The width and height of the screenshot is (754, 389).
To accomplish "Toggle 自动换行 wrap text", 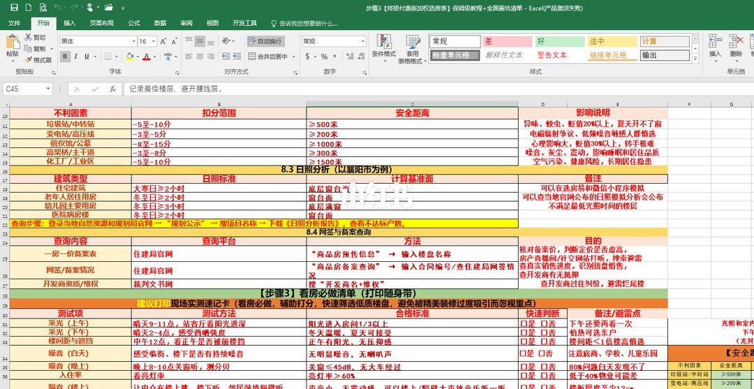I will click(x=266, y=41).
